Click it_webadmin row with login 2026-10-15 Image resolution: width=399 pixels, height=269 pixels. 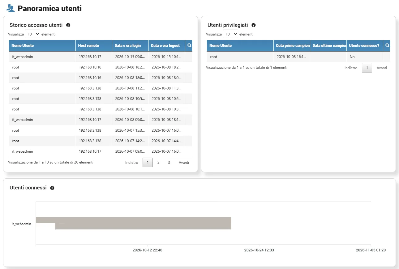(101, 57)
